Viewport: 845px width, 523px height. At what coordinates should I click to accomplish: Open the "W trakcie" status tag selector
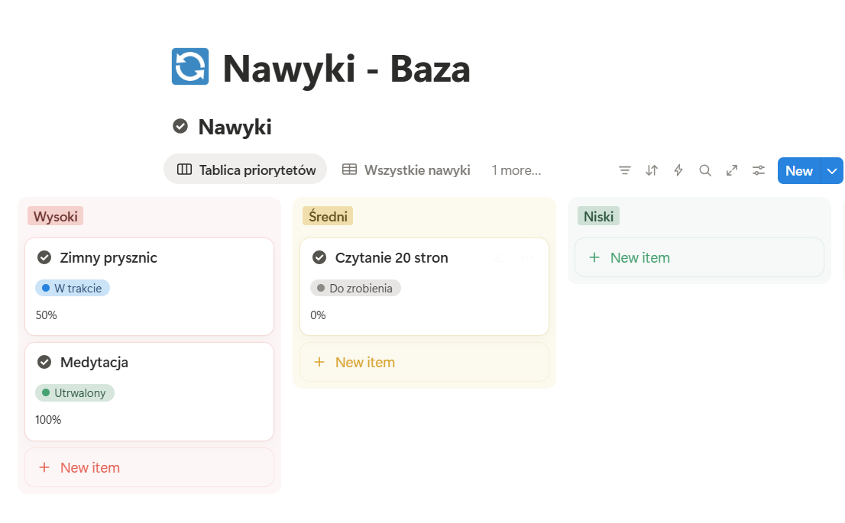pos(72,288)
